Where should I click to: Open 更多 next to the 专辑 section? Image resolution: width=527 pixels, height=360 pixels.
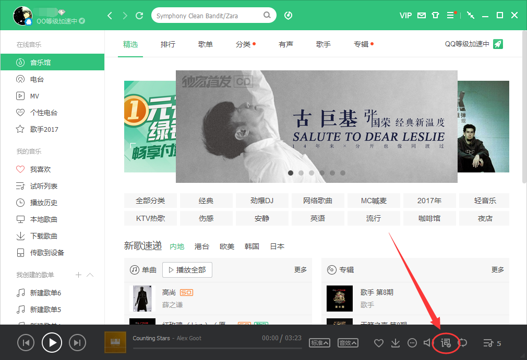coord(497,270)
